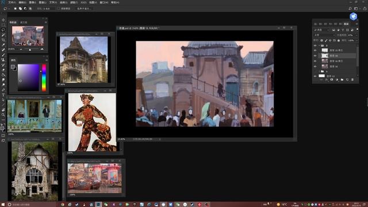Select the Healing Brush tool
Image resolution: width=368 pixels, height=207 pixels.
[3, 50]
